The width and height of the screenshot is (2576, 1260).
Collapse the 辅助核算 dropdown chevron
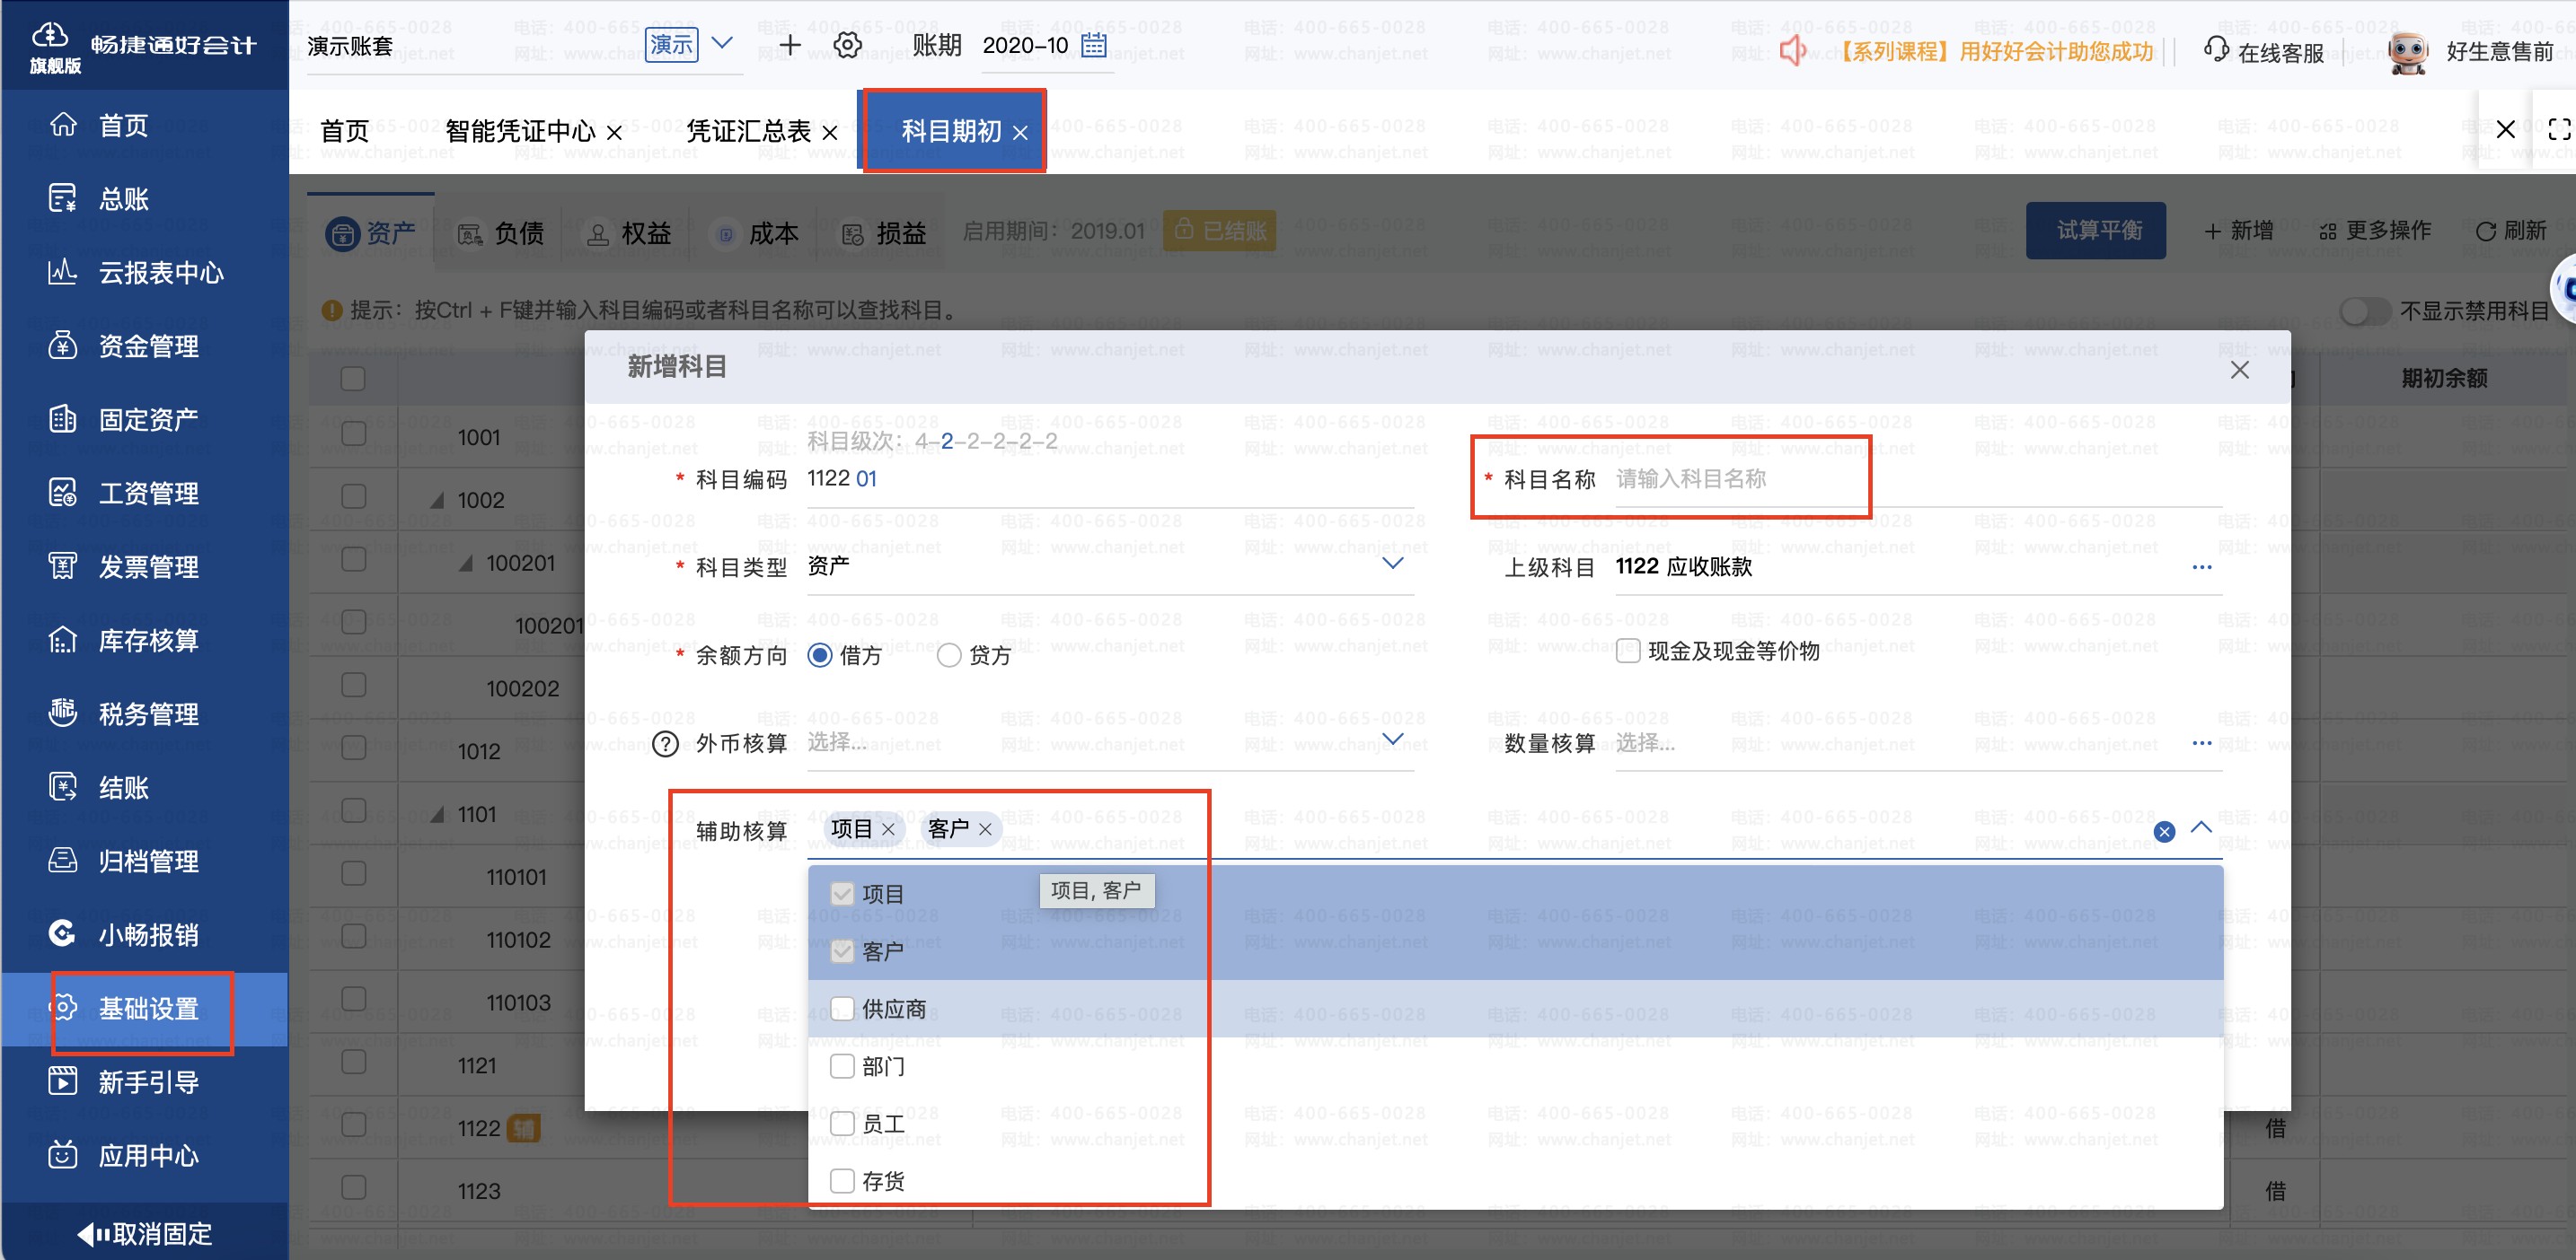coord(2201,828)
